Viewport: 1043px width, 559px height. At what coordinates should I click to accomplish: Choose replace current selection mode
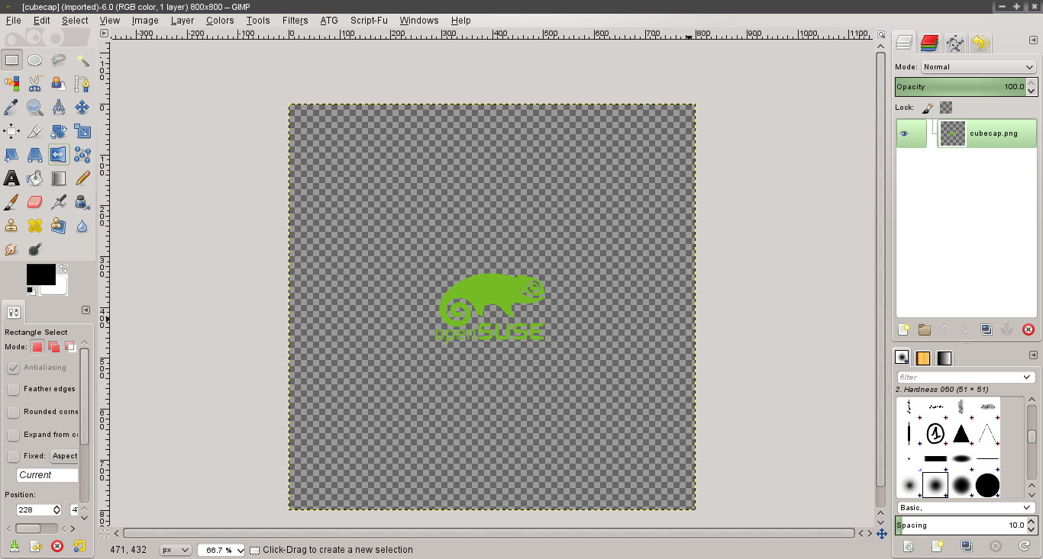pos(37,347)
